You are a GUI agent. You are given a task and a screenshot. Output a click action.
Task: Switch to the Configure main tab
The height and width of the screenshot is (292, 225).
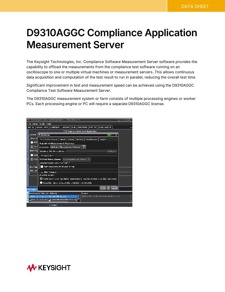click(x=55, y=127)
